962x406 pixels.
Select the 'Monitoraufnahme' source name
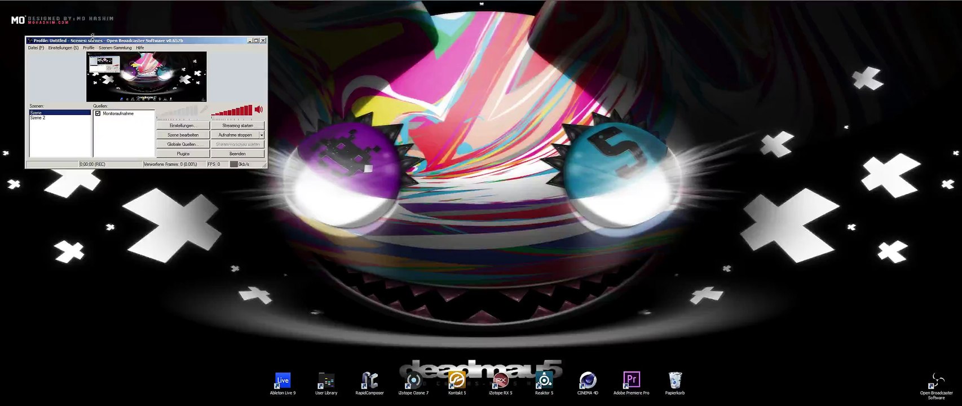118,113
